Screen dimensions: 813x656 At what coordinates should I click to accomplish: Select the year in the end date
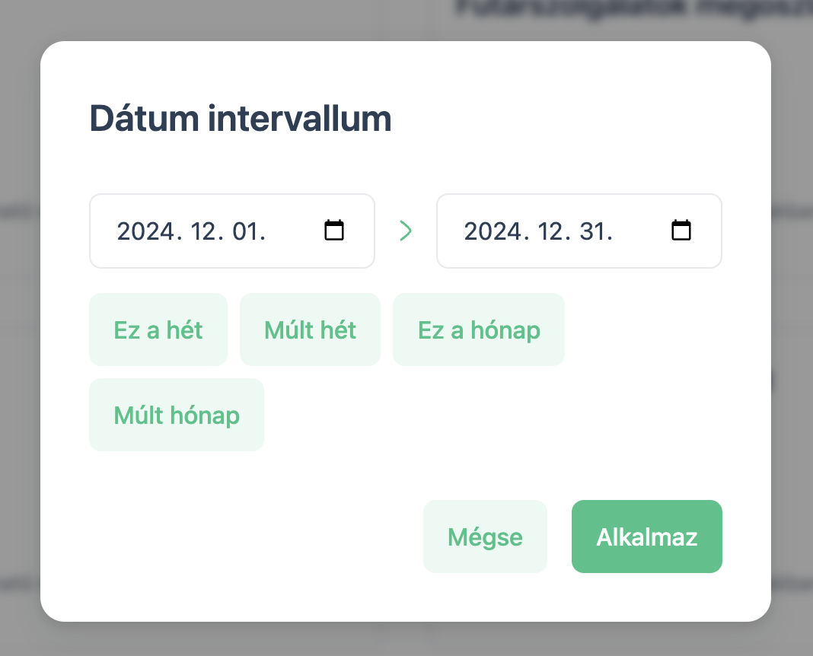click(x=493, y=231)
